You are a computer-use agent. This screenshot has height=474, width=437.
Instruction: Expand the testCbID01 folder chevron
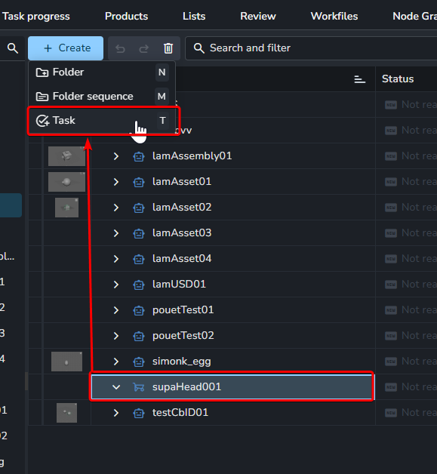click(x=115, y=413)
